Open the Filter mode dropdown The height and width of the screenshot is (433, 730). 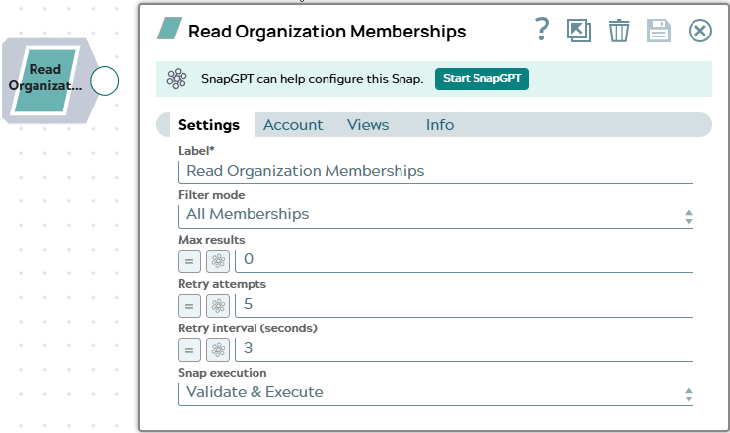coord(435,216)
